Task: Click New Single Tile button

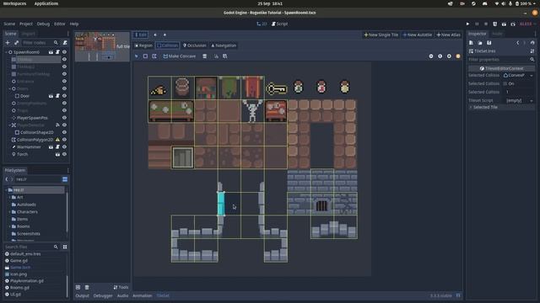Action: click(x=381, y=35)
